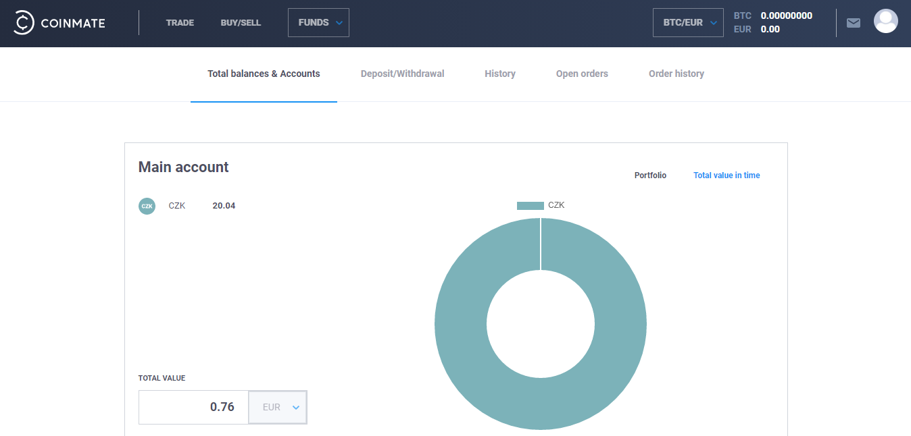Show Total value in time chart
This screenshot has height=436, width=911.
click(x=727, y=175)
